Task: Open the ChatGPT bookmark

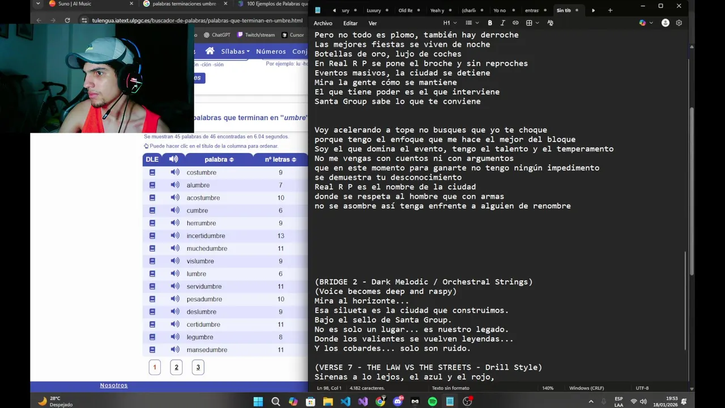Action: [216, 35]
